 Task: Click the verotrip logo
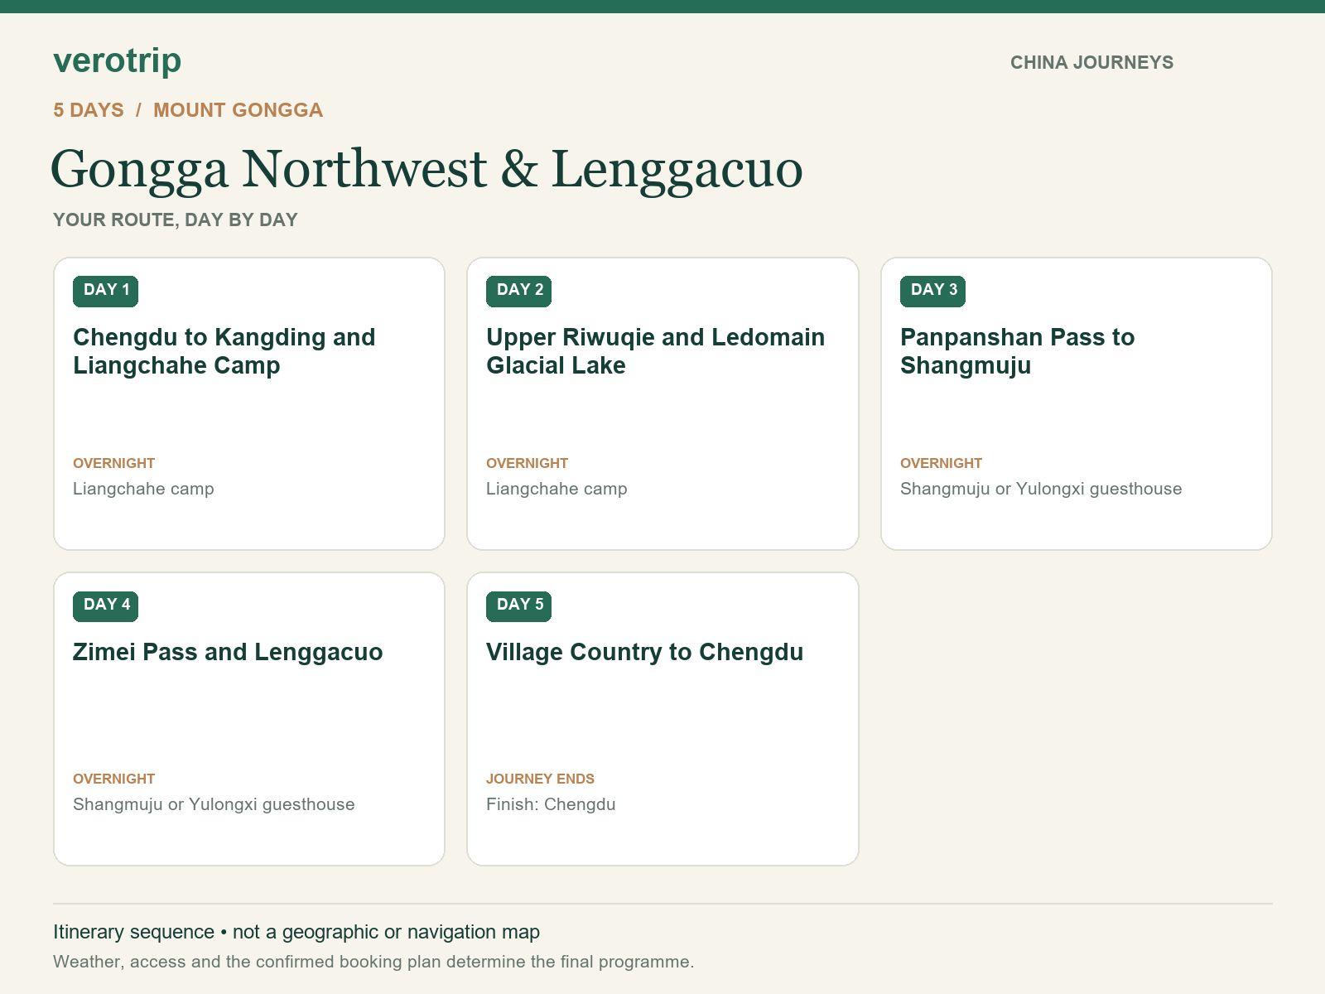117,61
